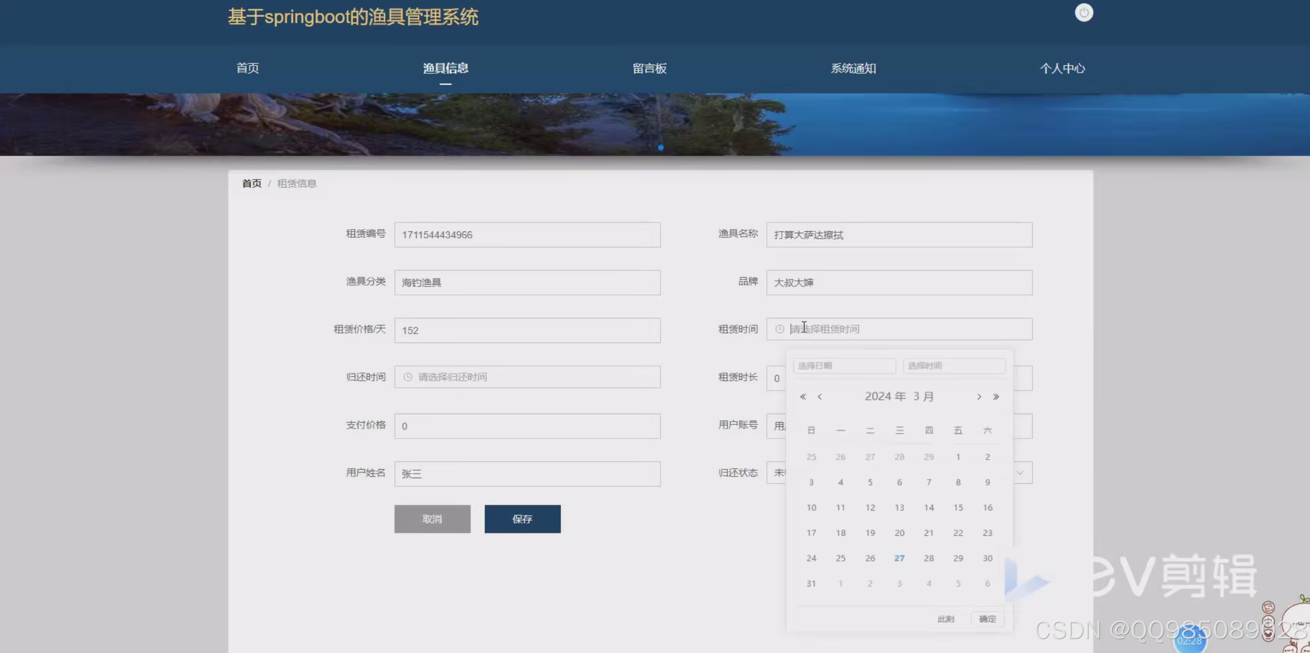Image resolution: width=1310 pixels, height=653 pixels.
Task: Click the blue carousel dot on the banner
Action: pos(660,147)
